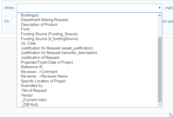Click the list scrollbar up arrow
Image resolution: width=173 pixels, height=117 pixels.
[x=160, y=15]
